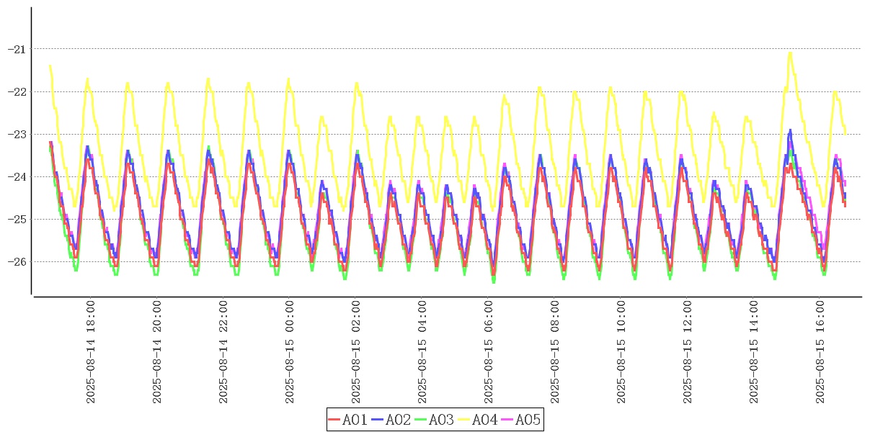Click the red A01 legend line swatch

coord(334,420)
